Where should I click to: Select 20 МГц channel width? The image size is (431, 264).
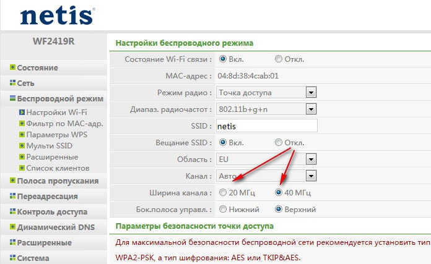(x=223, y=193)
